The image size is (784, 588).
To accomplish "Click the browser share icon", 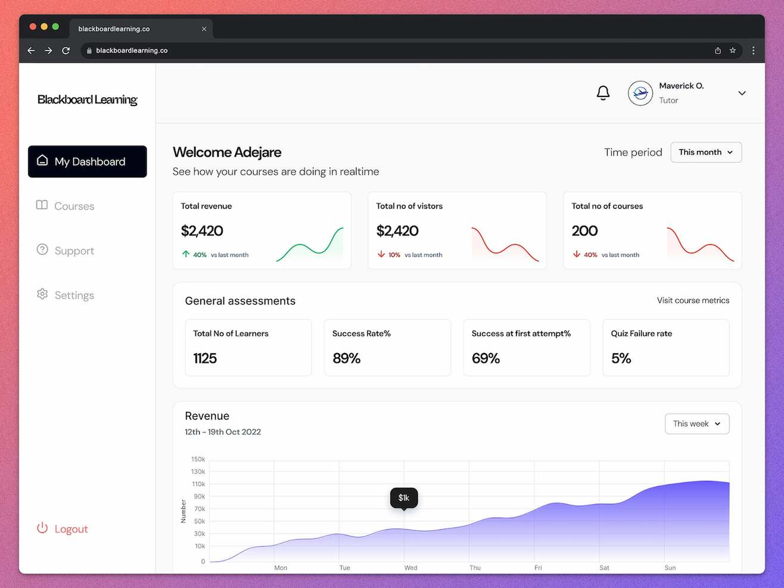I will pyautogui.click(x=718, y=51).
